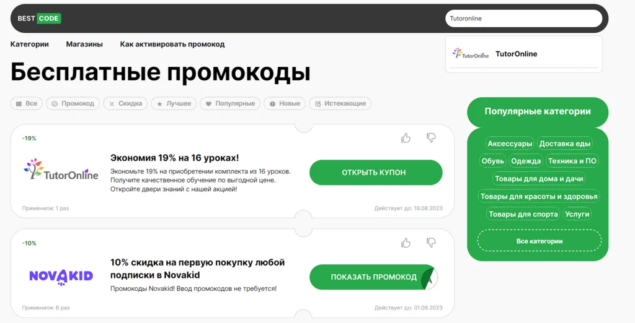This screenshot has height=323, width=635.
Task: Click the Best Code logo
Action: click(38, 19)
